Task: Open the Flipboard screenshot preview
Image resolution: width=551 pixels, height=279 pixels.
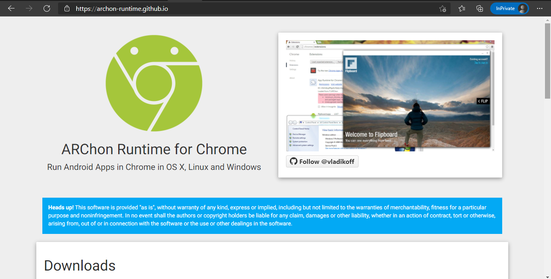Action: coord(390,96)
